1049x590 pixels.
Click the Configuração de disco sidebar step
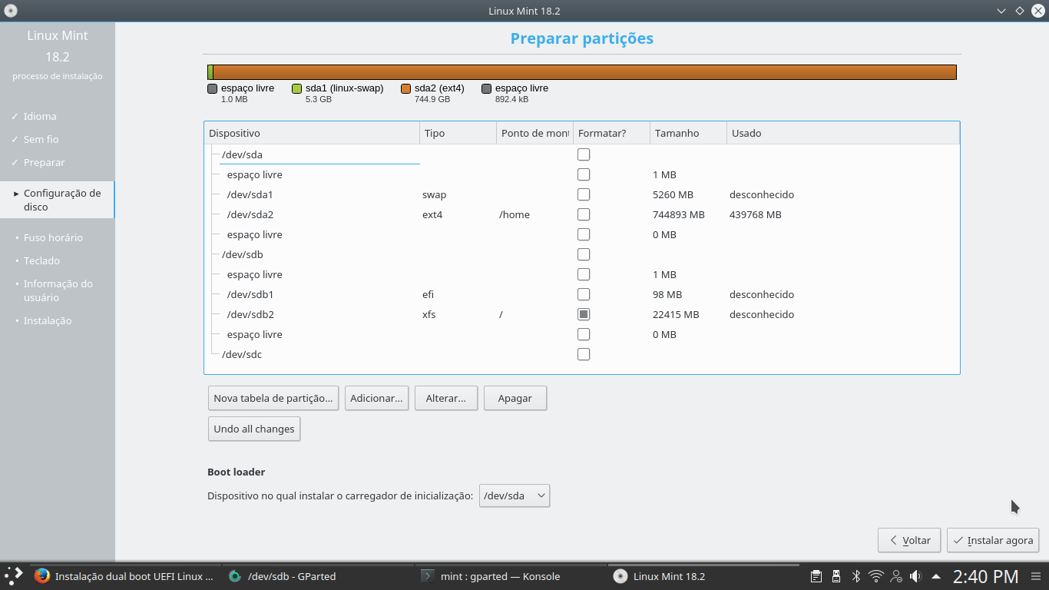58,200
